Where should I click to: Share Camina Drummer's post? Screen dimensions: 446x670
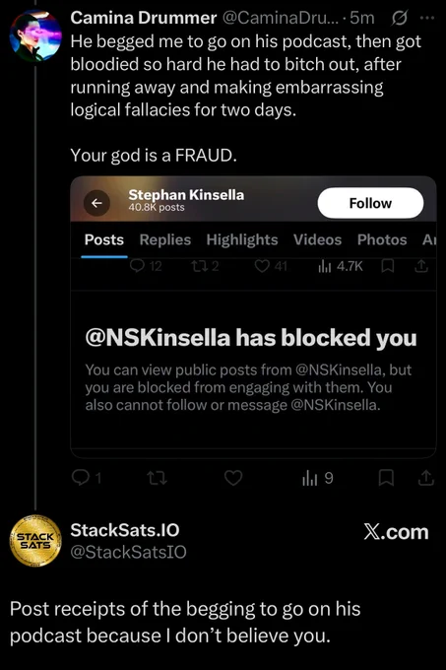425,478
